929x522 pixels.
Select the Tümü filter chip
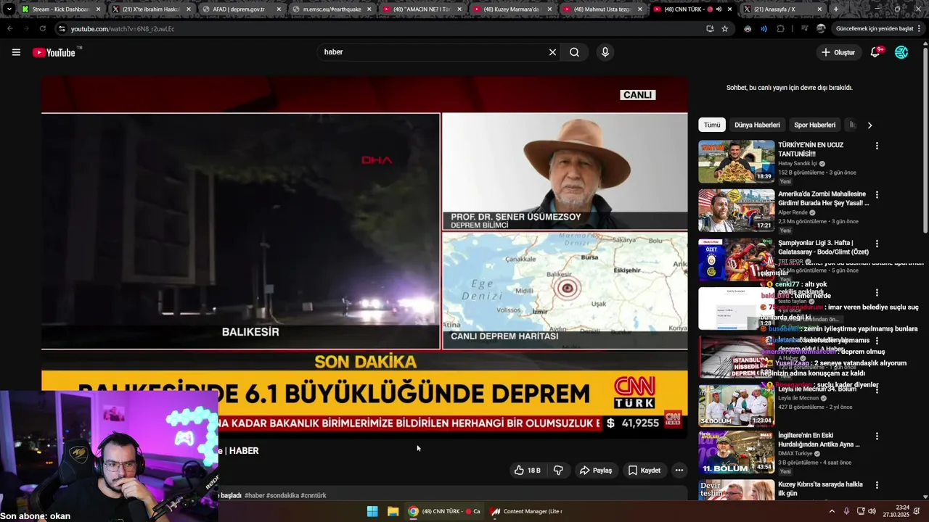pyautogui.click(x=712, y=125)
